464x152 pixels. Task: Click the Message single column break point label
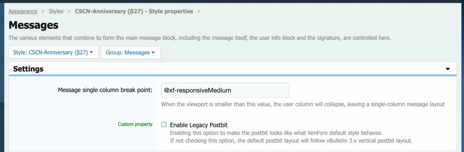coord(105,90)
